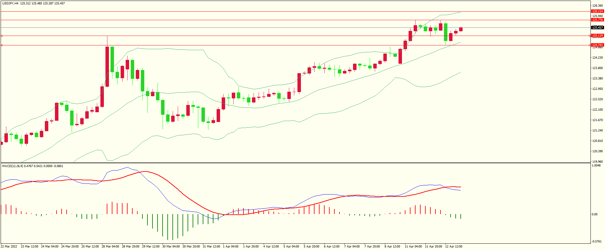
Task: Select the red 125.776 price level label
Action: (x=597, y=20)
